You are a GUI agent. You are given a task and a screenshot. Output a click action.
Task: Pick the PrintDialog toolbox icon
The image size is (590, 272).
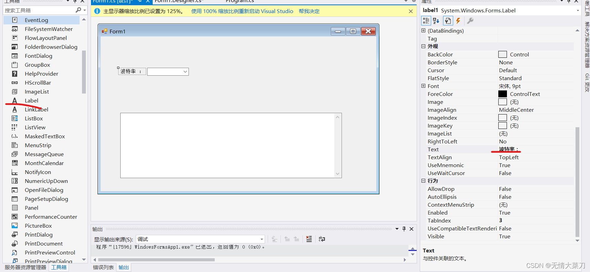tap(14, 235)
